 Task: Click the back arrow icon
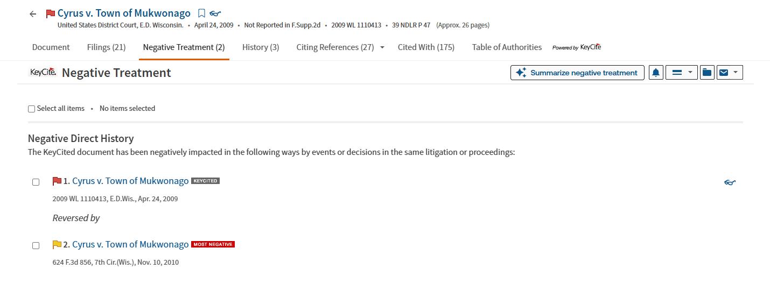33,14
